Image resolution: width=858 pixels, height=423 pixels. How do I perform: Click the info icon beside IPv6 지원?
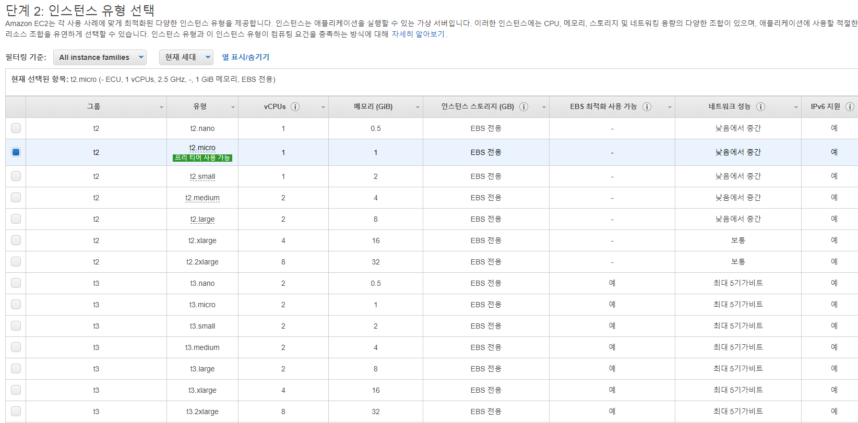point(850,106)
